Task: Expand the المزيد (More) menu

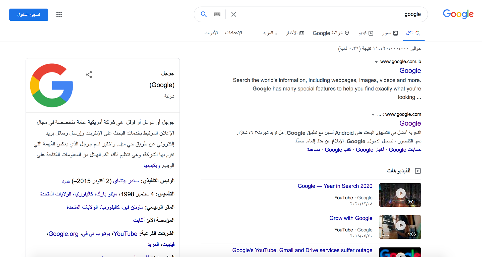Action: [x=270, y=33]
